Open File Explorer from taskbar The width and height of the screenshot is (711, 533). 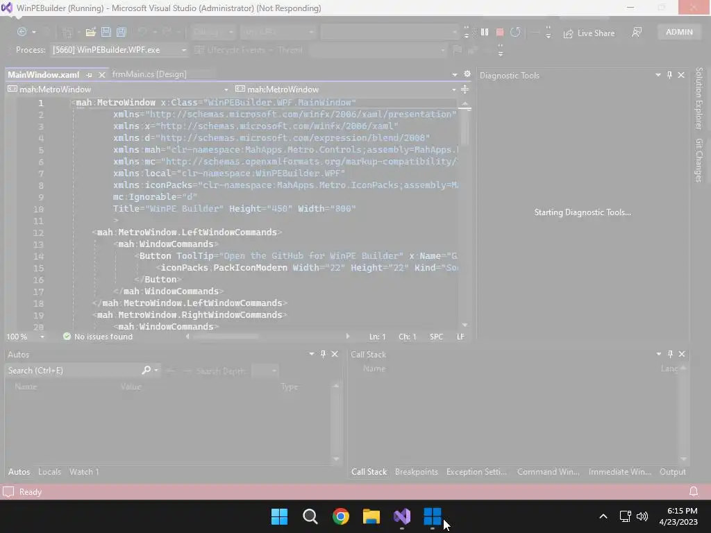[x=371, y=516]
